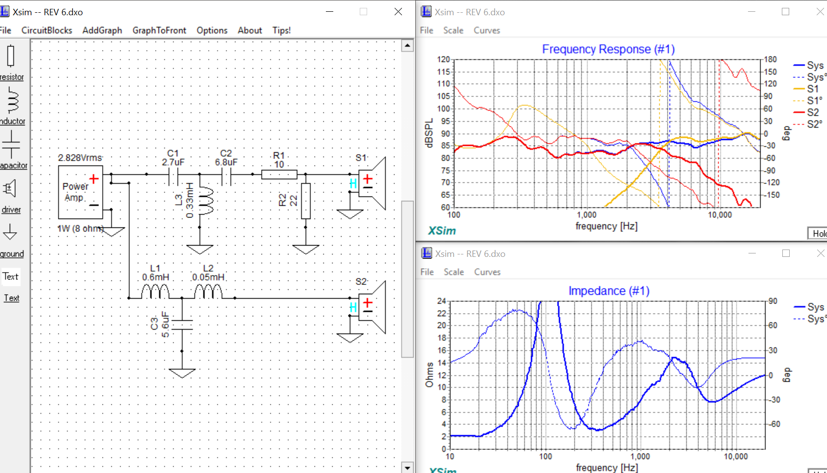The height and width of the screenshot is (473, 827).
Task: Click cyan H marker on S1 driver
Action: [x=353, y=184]
